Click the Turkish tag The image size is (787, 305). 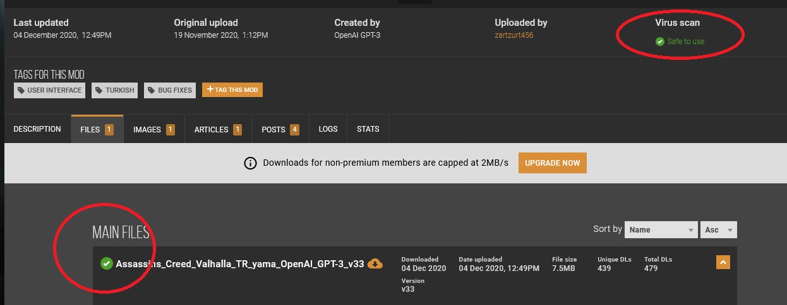115,90
